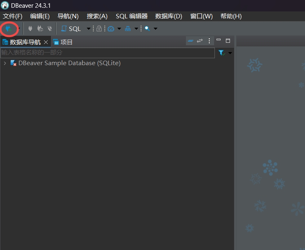Click the Reconnect plug icon in toolbar
The image size is (305, 250).
pyautogui.click(x=40, y=29)
